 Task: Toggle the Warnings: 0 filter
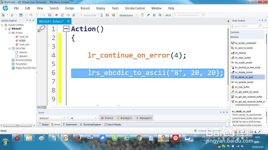(124, 118)
